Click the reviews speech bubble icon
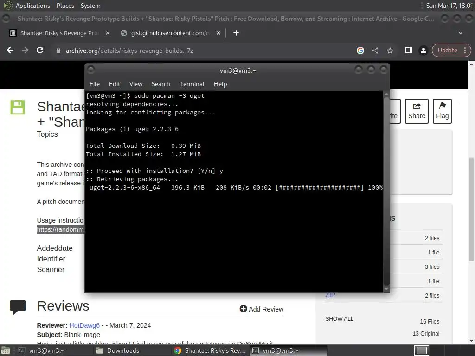This screenshot has height=356, width=475. click(x=18, y=307)
